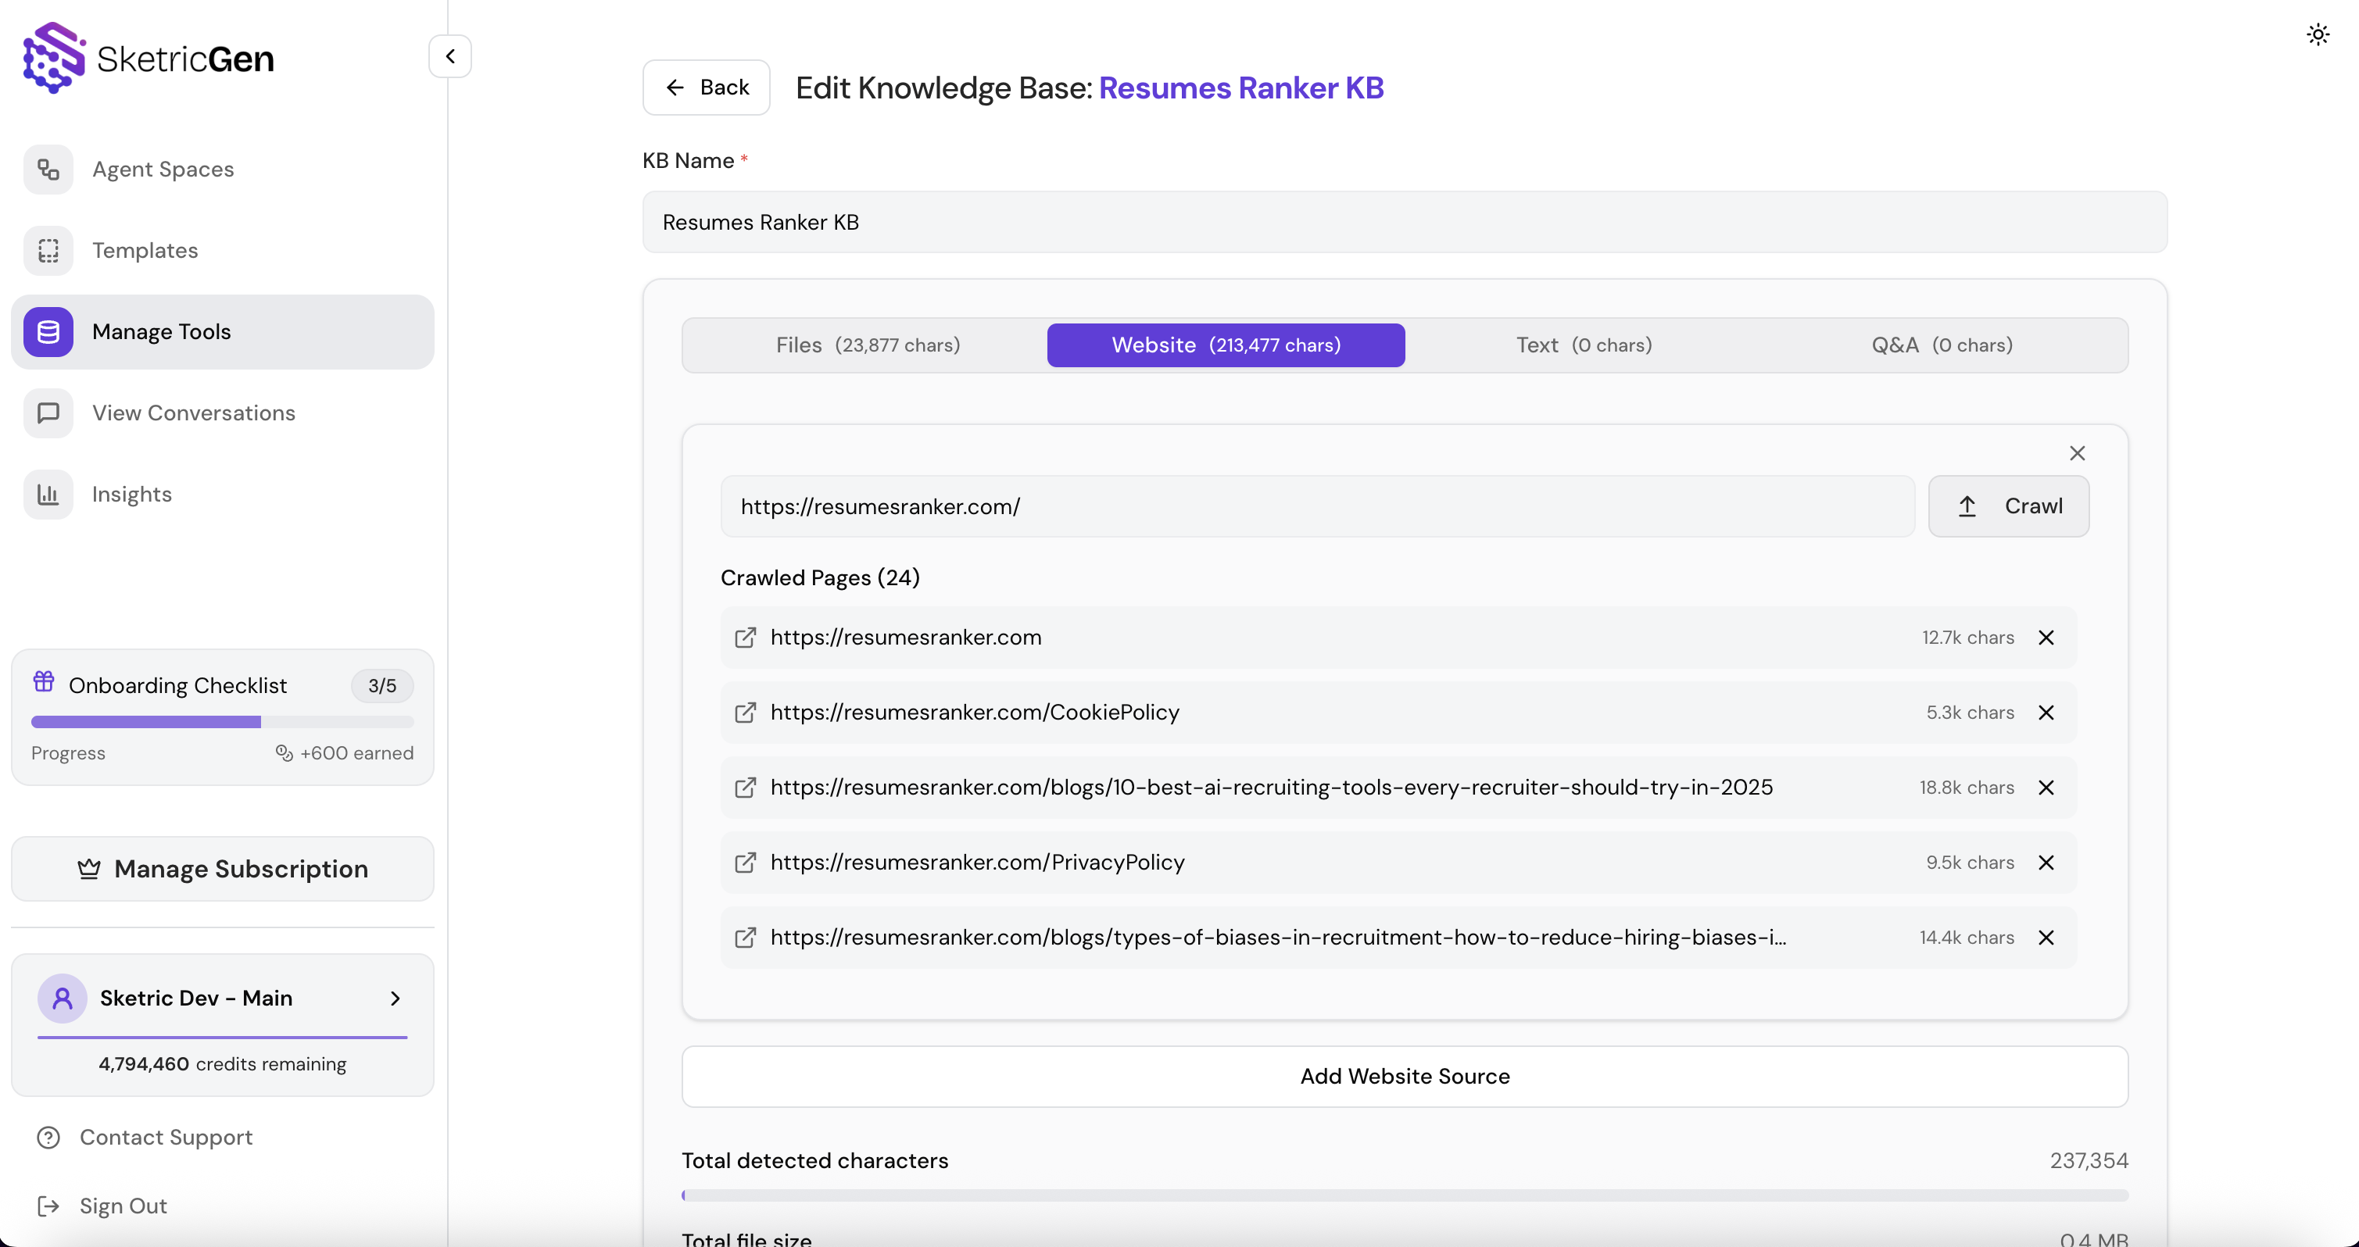Close the website source panel
2359x1247 pixels.
click(2077, 453)
